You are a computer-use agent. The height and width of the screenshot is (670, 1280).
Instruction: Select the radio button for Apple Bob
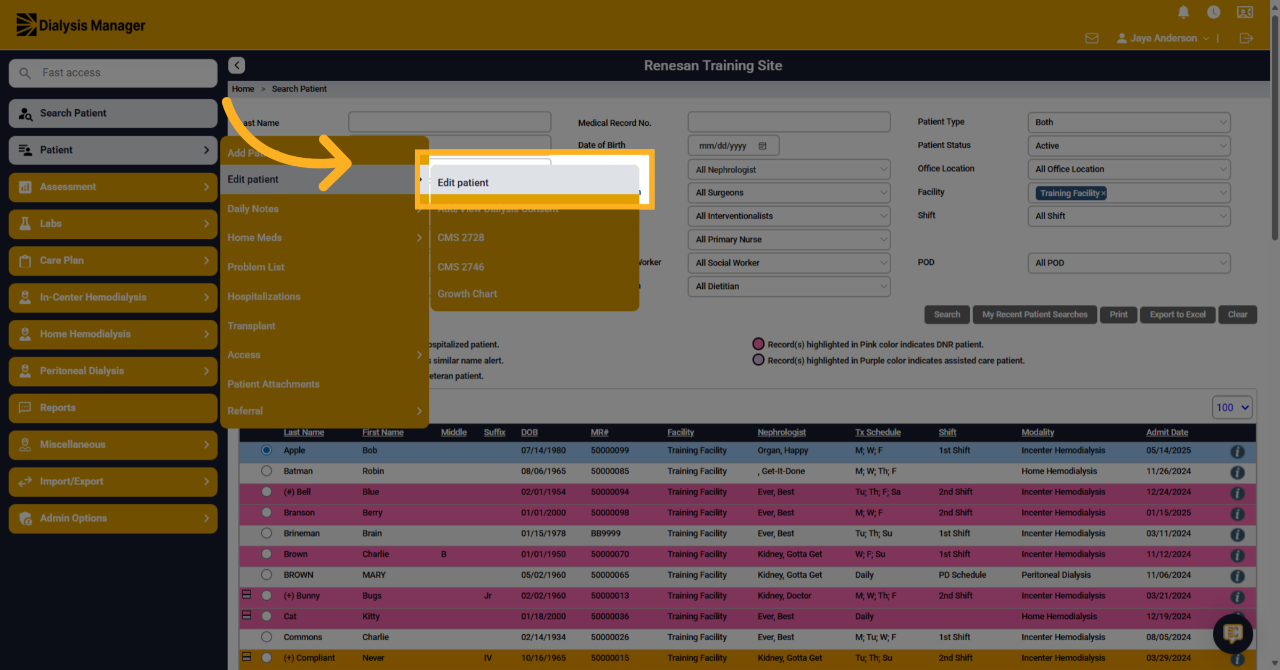pyautogui.click(x=266, y=450)
